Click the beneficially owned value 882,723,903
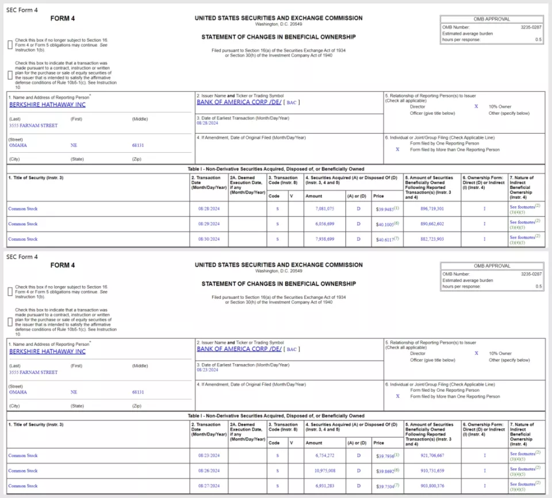Image resolution: width=552 pixels, height=498 pixels. tap(432, 239)
